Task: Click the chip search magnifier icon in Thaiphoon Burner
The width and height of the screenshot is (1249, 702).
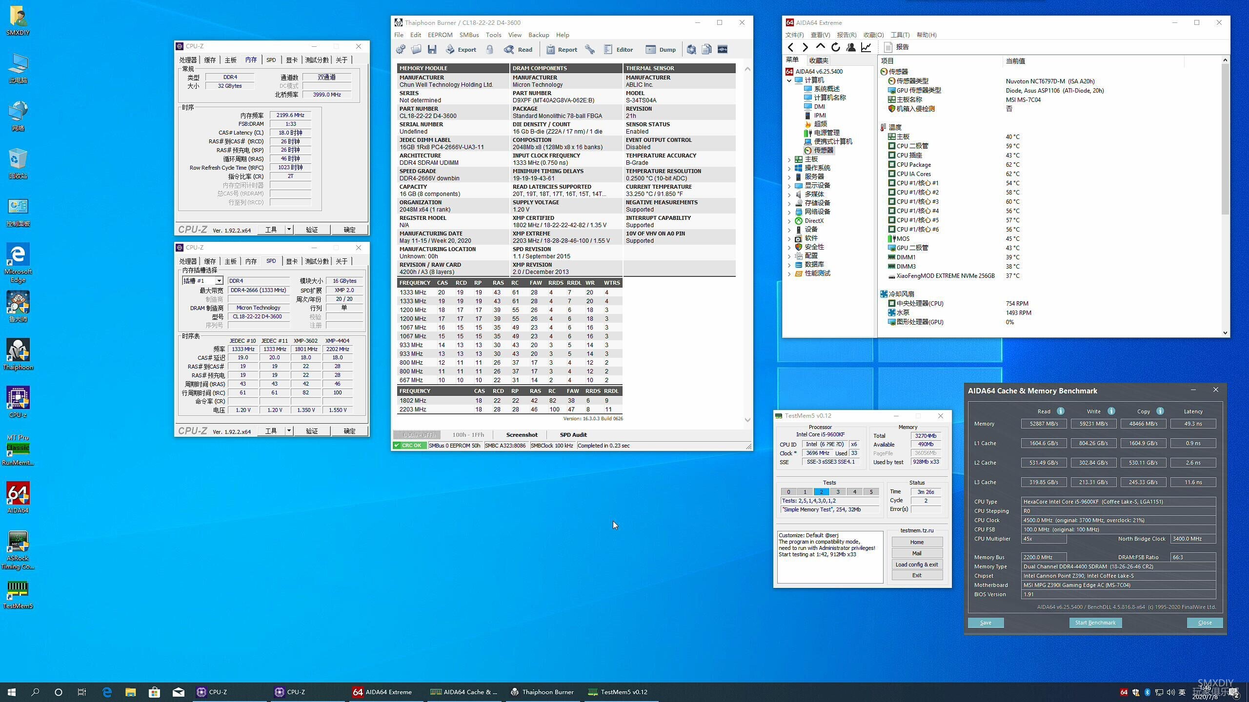Action: pyautogui.click(x=691, y=49)
